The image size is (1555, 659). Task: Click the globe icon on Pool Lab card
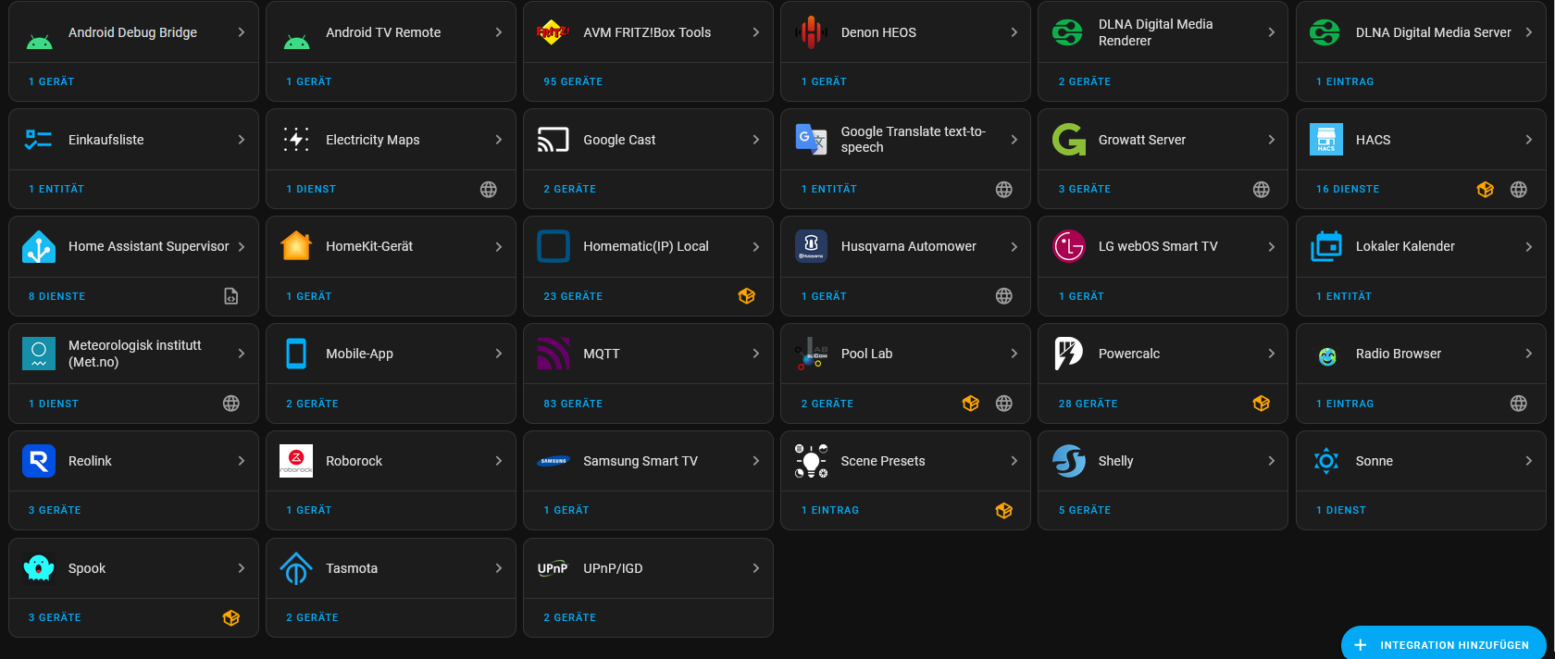tap(1004, 404)
